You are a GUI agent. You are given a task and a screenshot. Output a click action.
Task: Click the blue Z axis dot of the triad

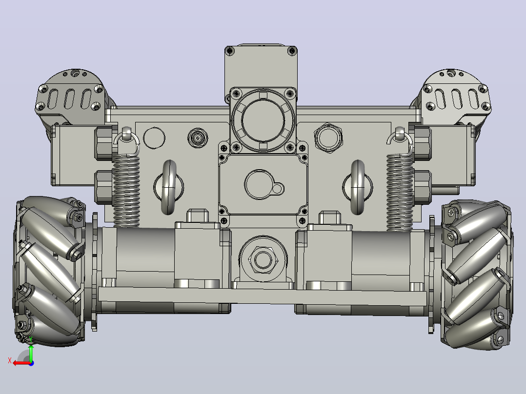(31, 363)
